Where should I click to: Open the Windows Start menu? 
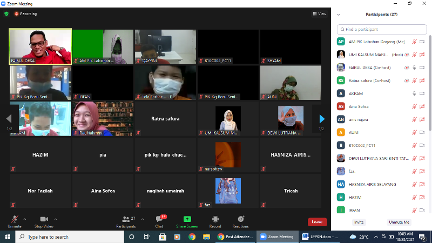point(8,237)
